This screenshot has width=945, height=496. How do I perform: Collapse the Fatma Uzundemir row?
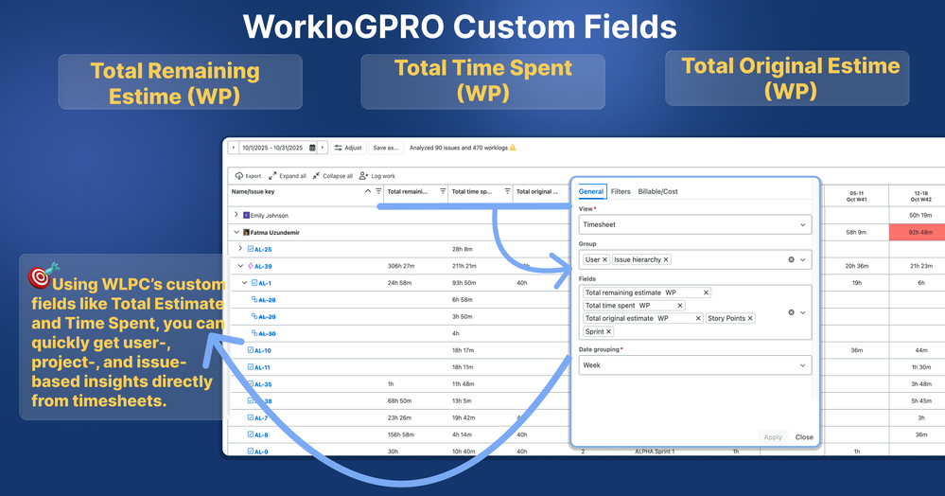tap(236, 232)
